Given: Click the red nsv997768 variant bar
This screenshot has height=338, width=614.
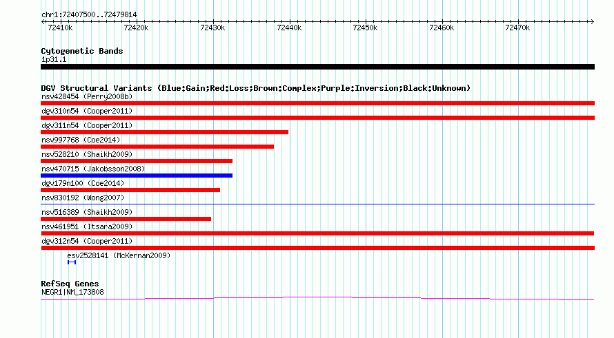Looking at the screenshot, I should 157,147.
